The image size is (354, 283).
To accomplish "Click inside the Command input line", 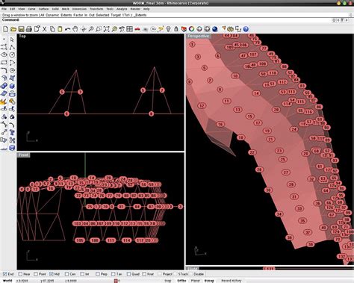I will [x=174, y=20].
